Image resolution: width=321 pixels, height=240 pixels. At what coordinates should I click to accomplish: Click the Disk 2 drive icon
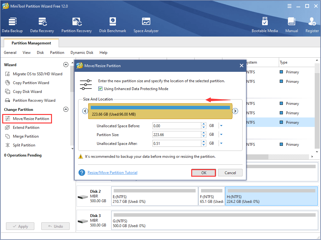pos(83,197)
